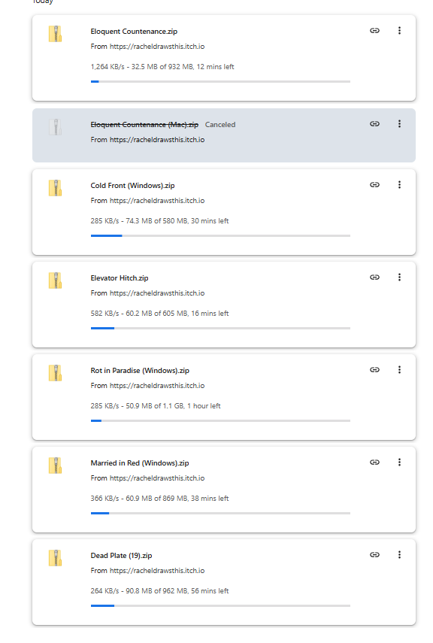Open Eloquent Countenance.zip file name link
The image size is (433, 643).
(134, 32)
